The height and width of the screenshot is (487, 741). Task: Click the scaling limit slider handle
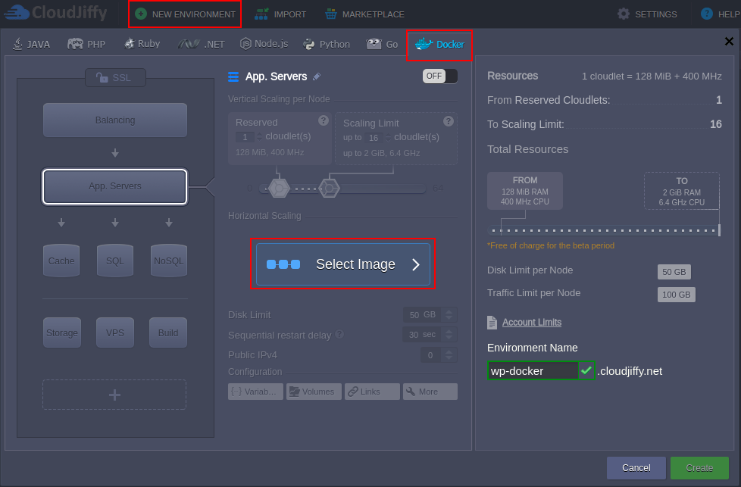(329, 189)
